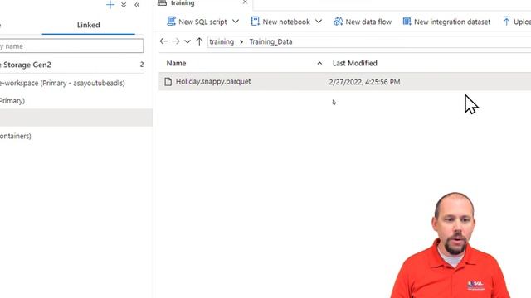Select the Holiday.snappy.parquet file name
Viewport: 531px width, 298px height.
point(213,81)
